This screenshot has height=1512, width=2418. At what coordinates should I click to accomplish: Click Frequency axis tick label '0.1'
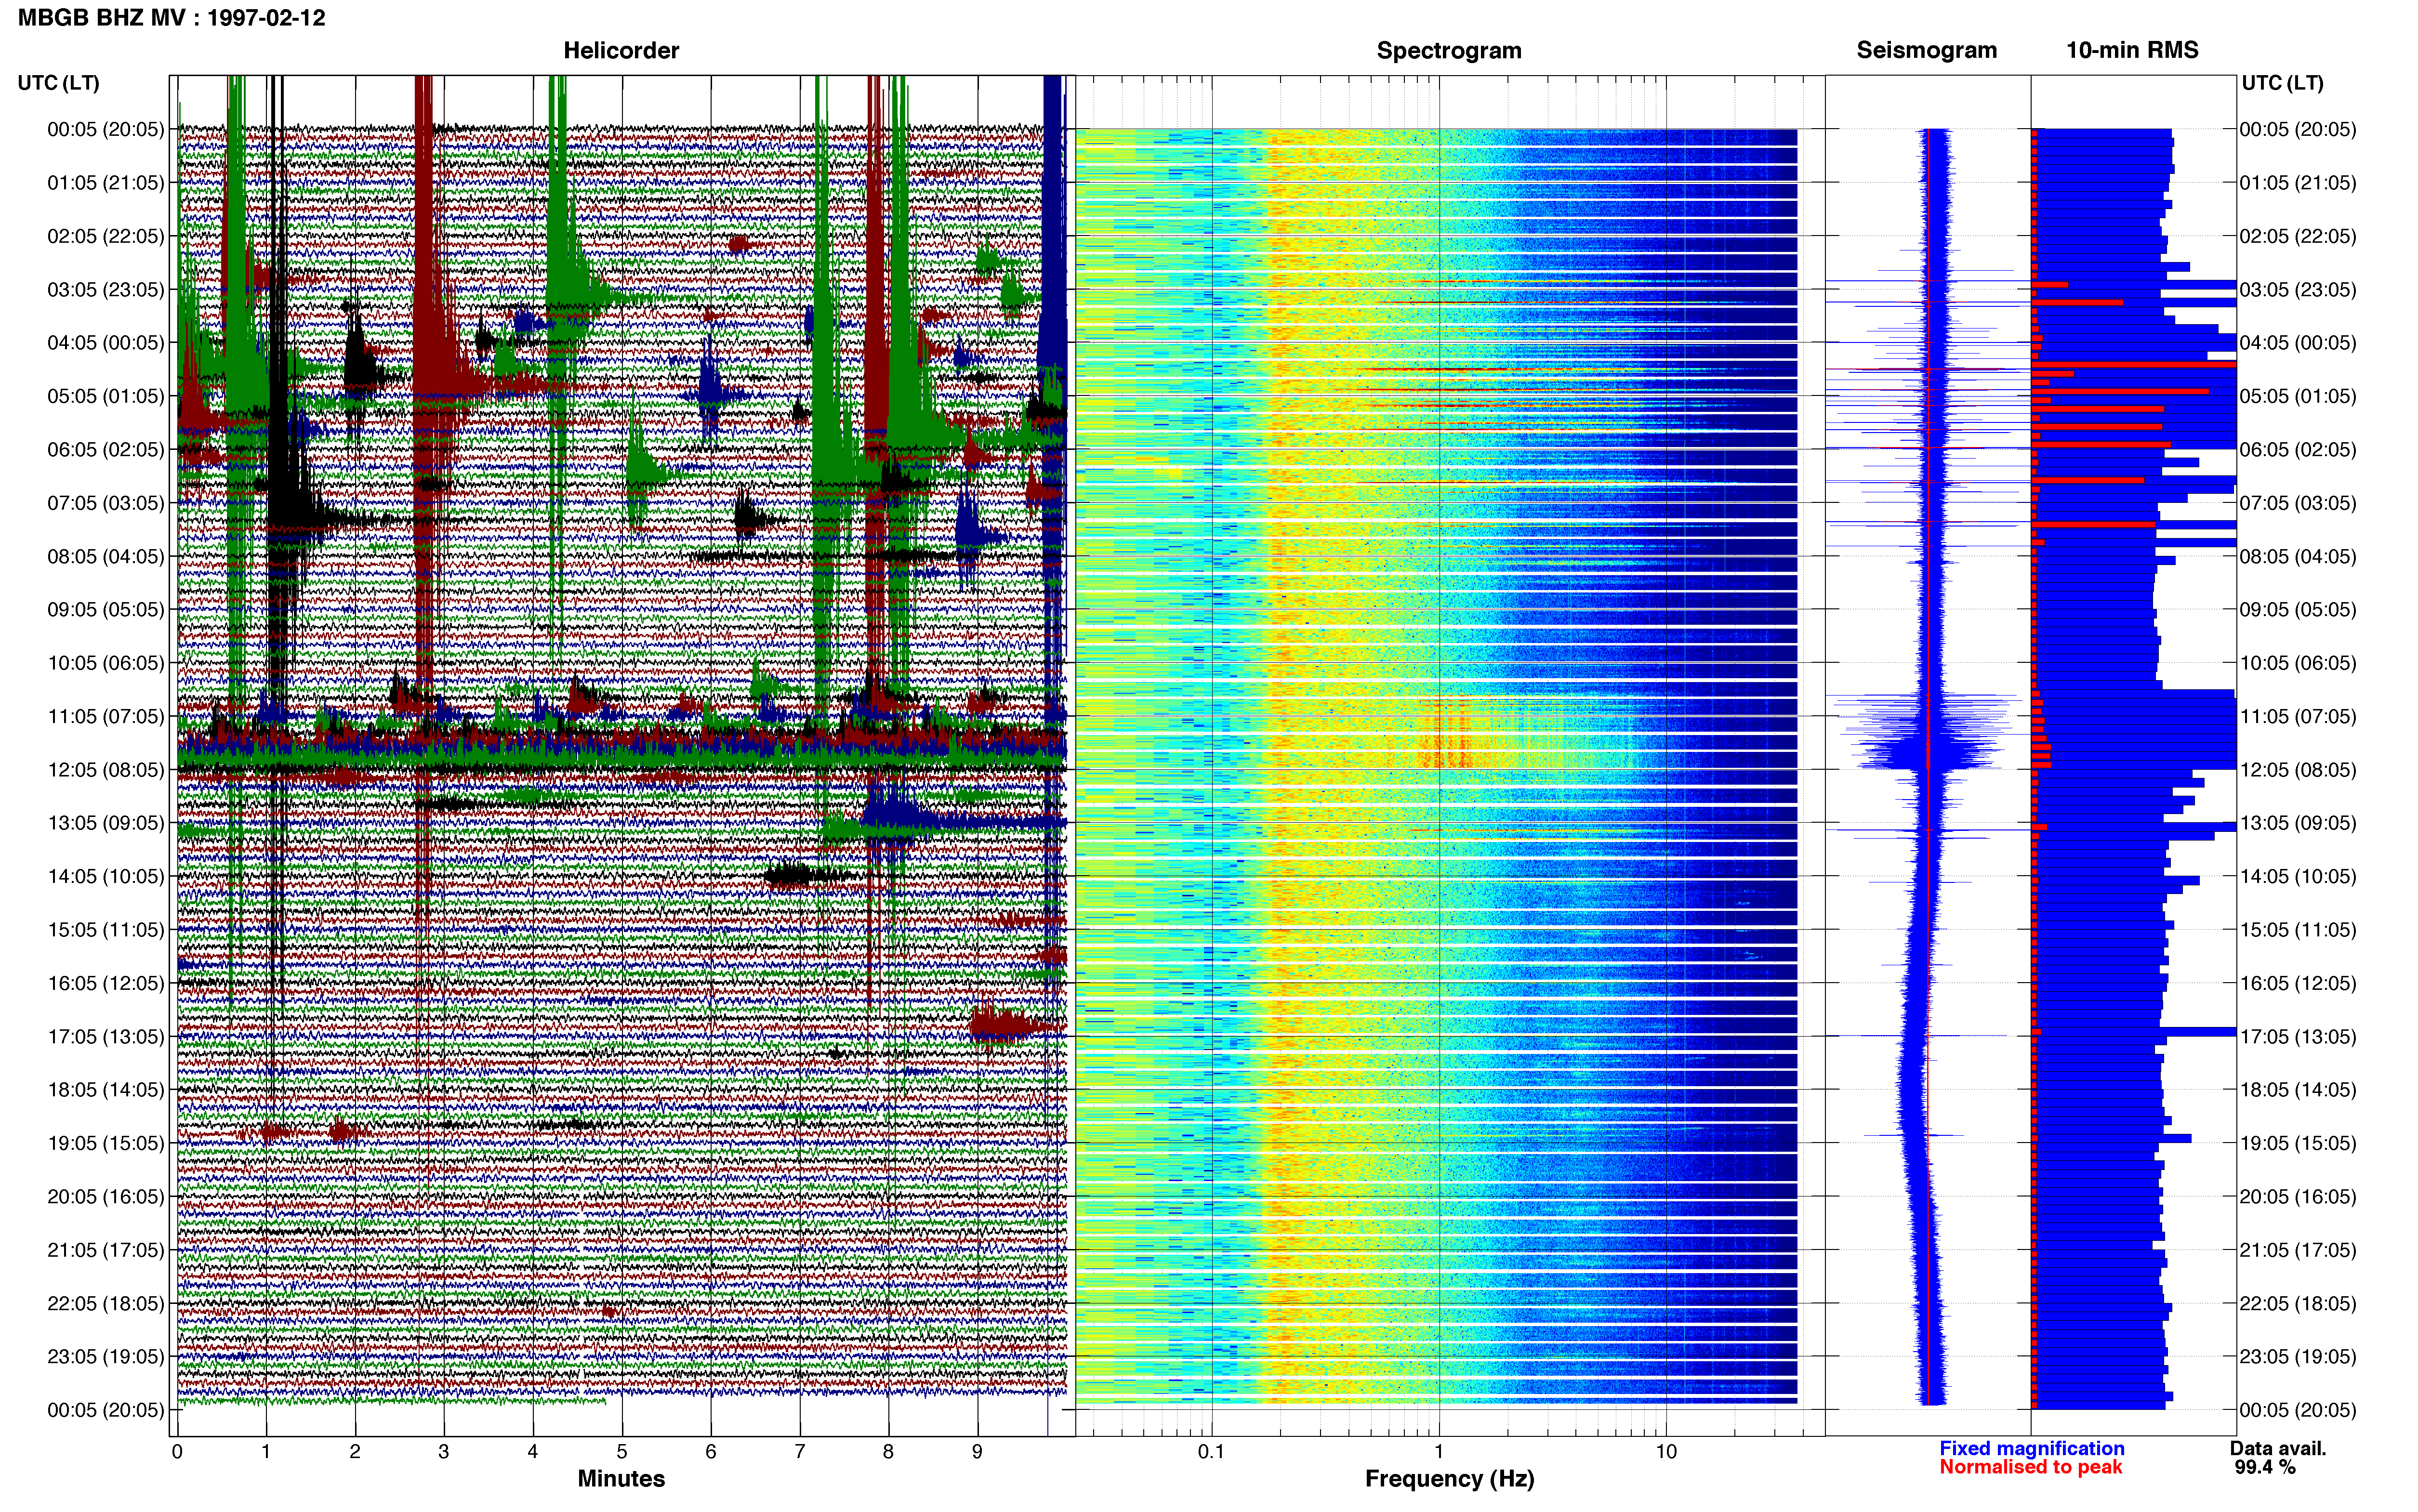tap(1211, 1452)
